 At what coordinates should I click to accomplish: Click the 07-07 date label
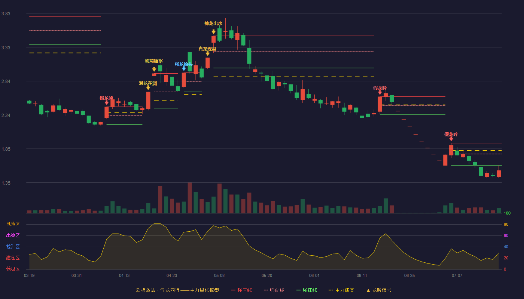click(x=457, y=275)
